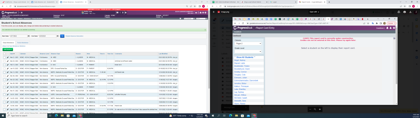Switch to Period Attendance tab
420x118 pixels.
point(22,43)
